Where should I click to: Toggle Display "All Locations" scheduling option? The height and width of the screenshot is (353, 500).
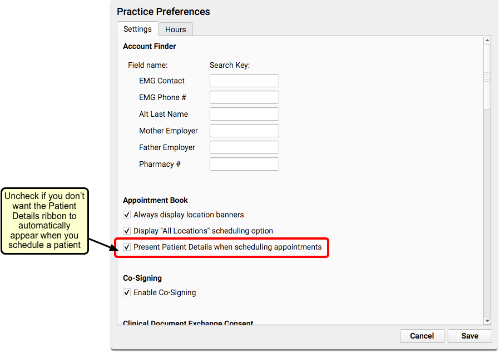coord(127,231)
